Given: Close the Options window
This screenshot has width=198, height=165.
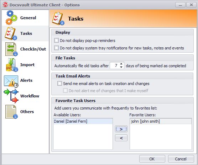Looking at the screenshot, I should [191, 5].
